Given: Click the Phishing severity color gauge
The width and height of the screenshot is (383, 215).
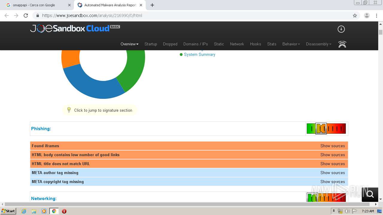Looking at the screenshot, I should coord(326,129).
